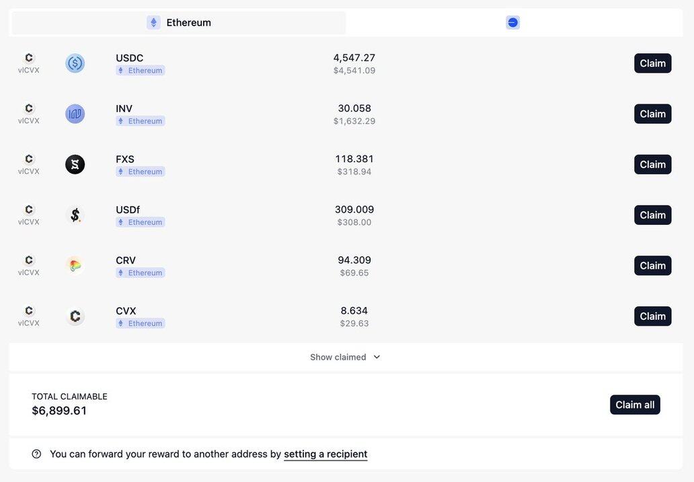The width and height of the screenshot is (694, 482).
Task: Select the CRV amount 94.309
Action: pos(354,260)
